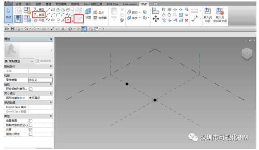Open the 视图 (View) ribbon tab
Image resolution: width=259 pixels, height=150 pixels.
38,4
